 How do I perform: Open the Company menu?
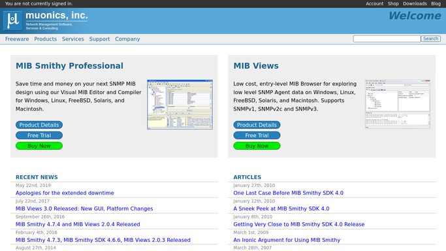pos(127,39)
